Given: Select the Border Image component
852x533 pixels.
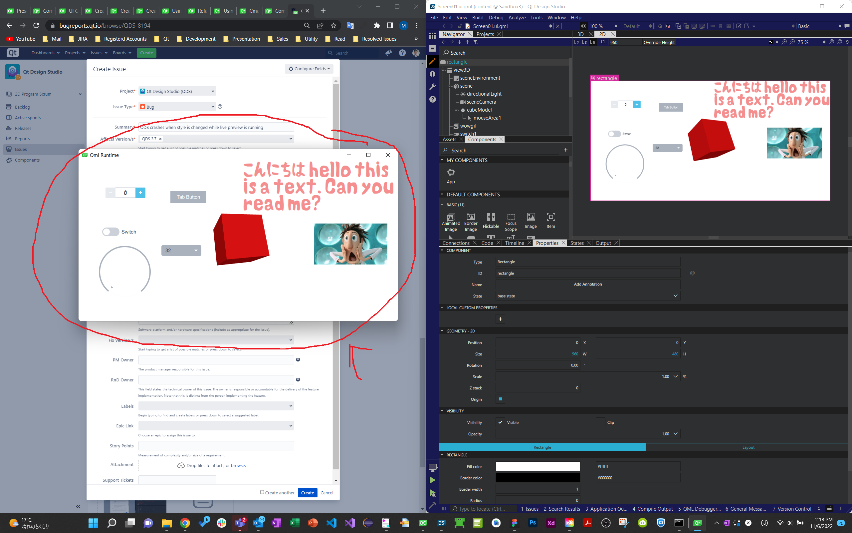Looking at the screenshot, I should 471,222.
